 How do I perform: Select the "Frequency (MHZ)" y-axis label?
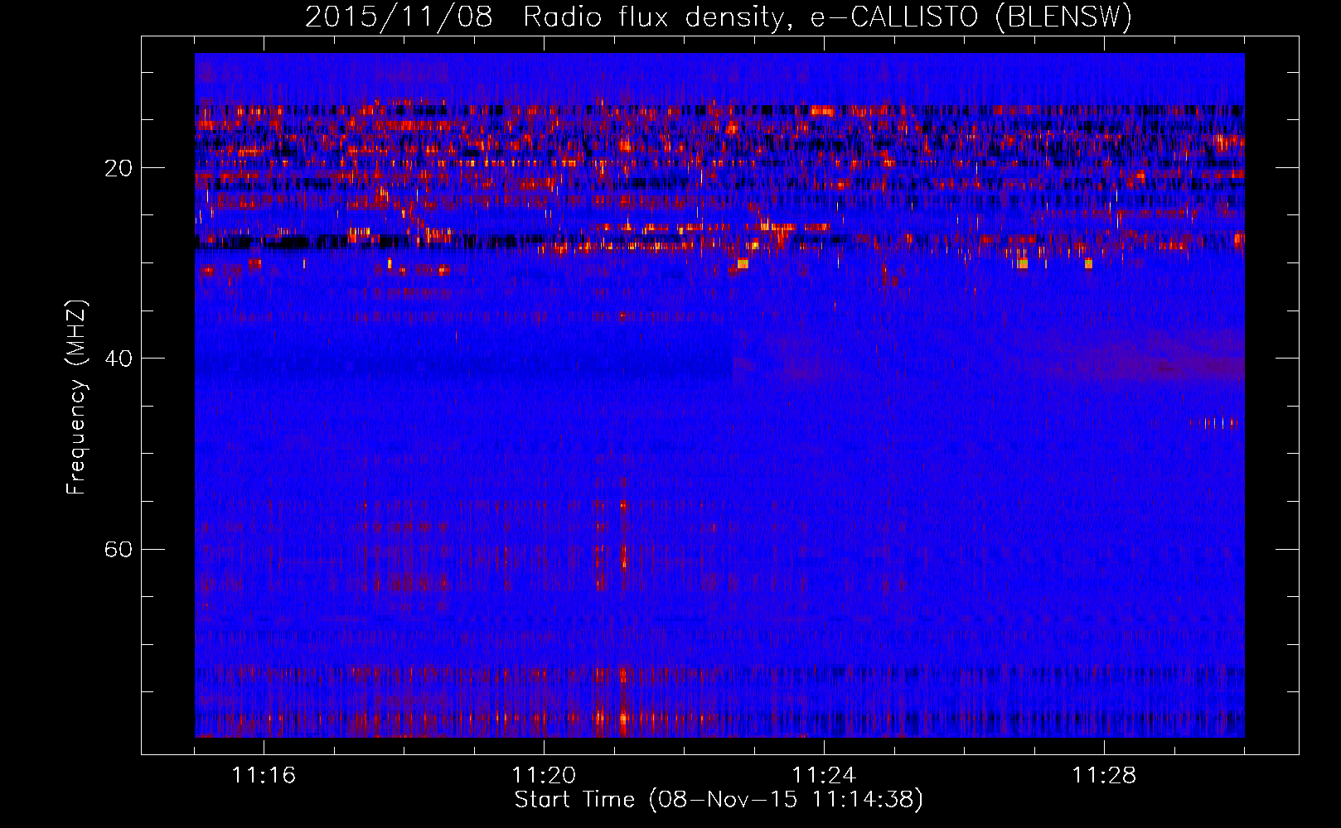(76, 397)
